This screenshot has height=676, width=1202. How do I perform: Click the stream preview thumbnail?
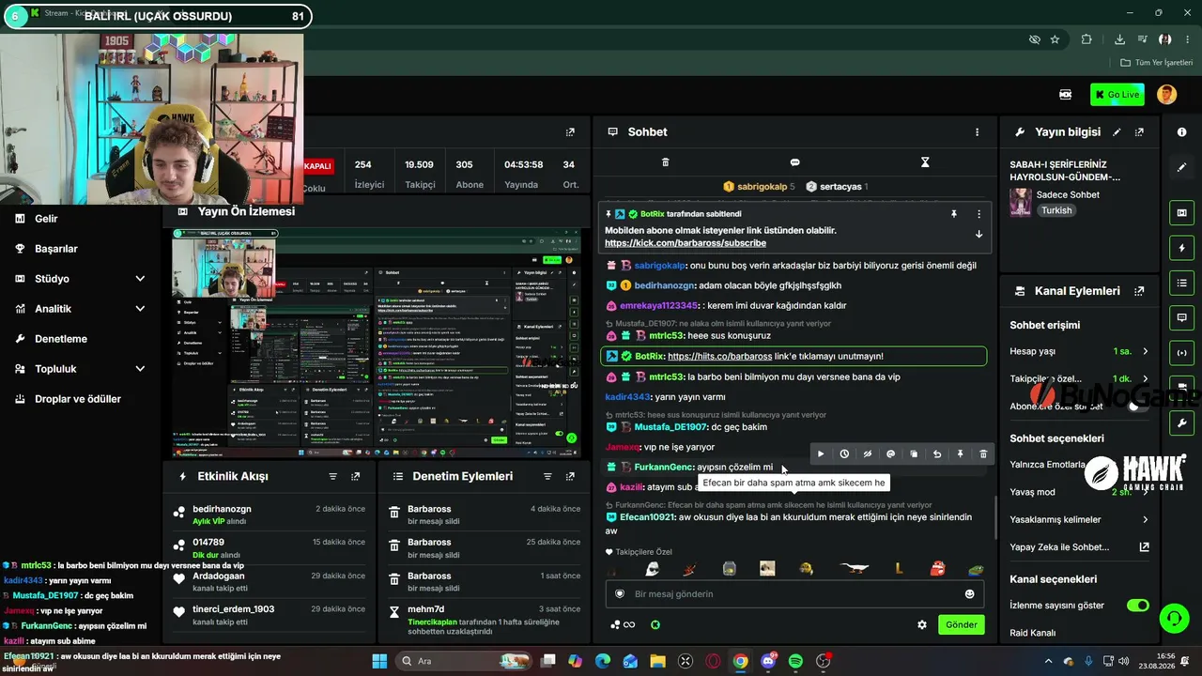[377, 343]
